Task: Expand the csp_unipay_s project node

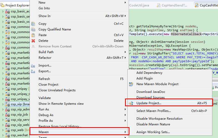Action: point(3,94)
